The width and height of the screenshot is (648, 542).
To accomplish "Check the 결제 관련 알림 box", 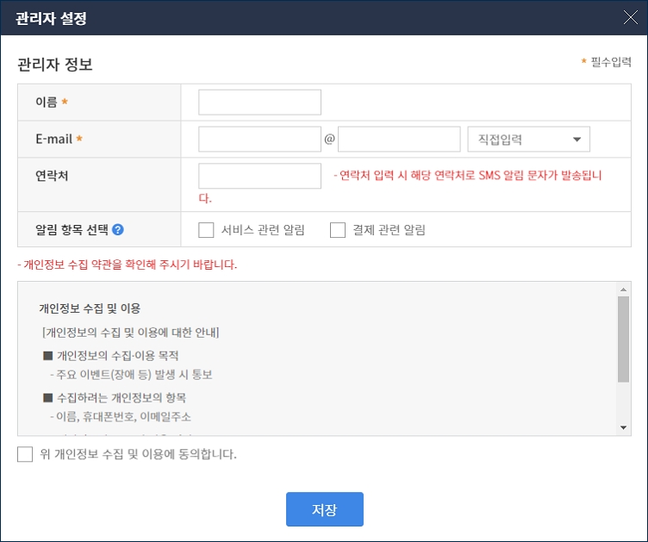I will pyautogui.click(x=338, y=230).
